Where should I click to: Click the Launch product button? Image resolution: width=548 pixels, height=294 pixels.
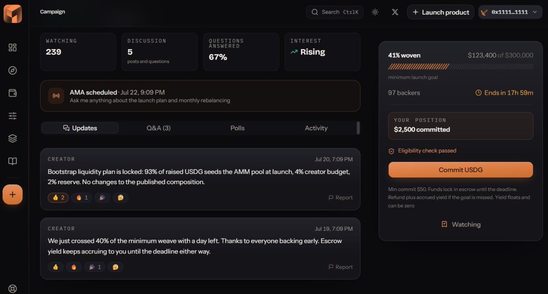pos(441,12)
